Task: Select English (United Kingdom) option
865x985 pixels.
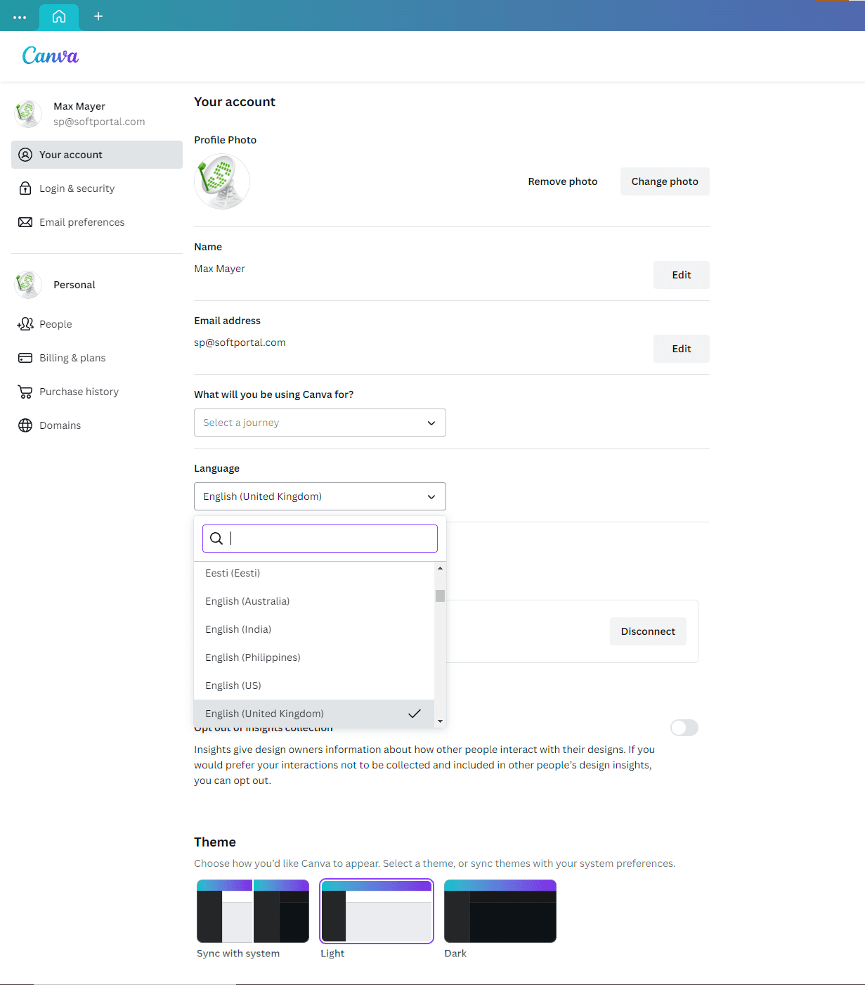Action: tap(314, 714)
